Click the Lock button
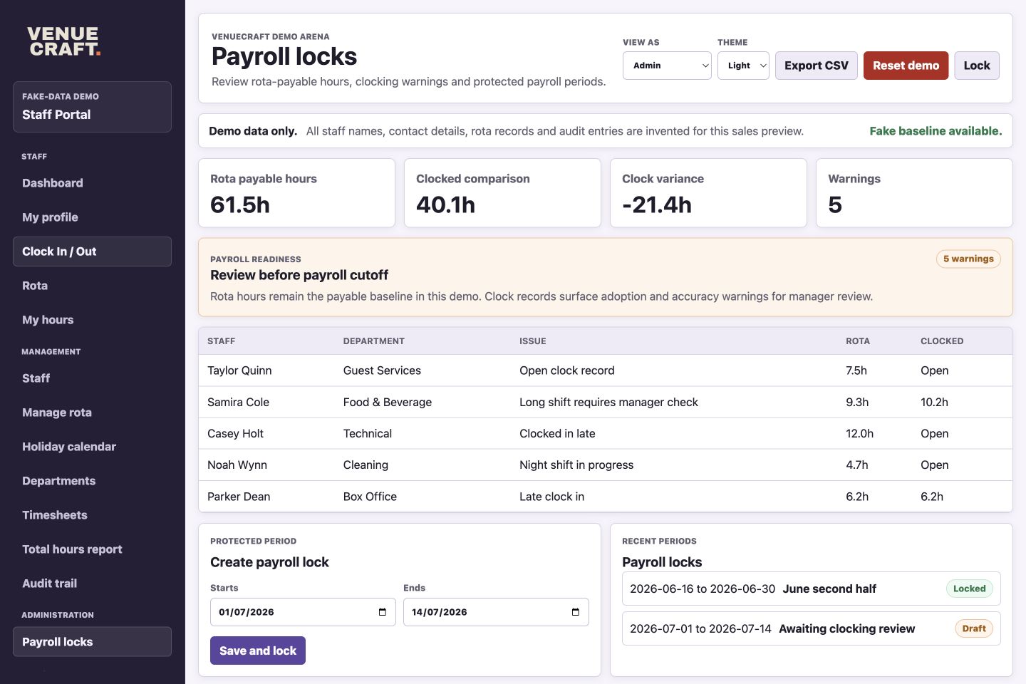The width and height of the screenshot is (1026, 684). [977, 66]
